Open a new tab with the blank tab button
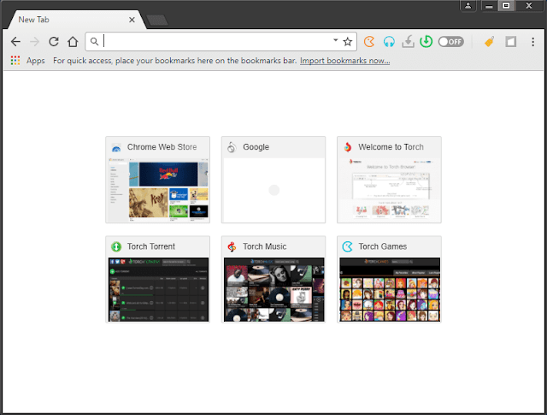547x415 pixels. click(x=157, y=21)
